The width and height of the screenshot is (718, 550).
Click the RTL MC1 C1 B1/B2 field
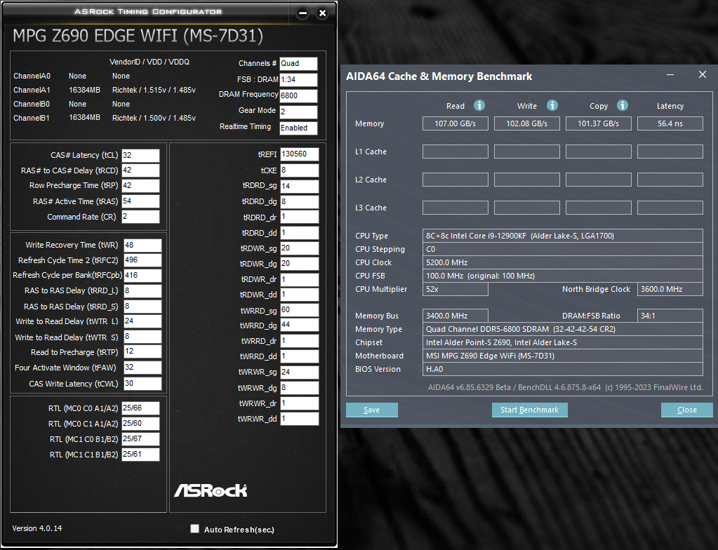pos(140,455)
